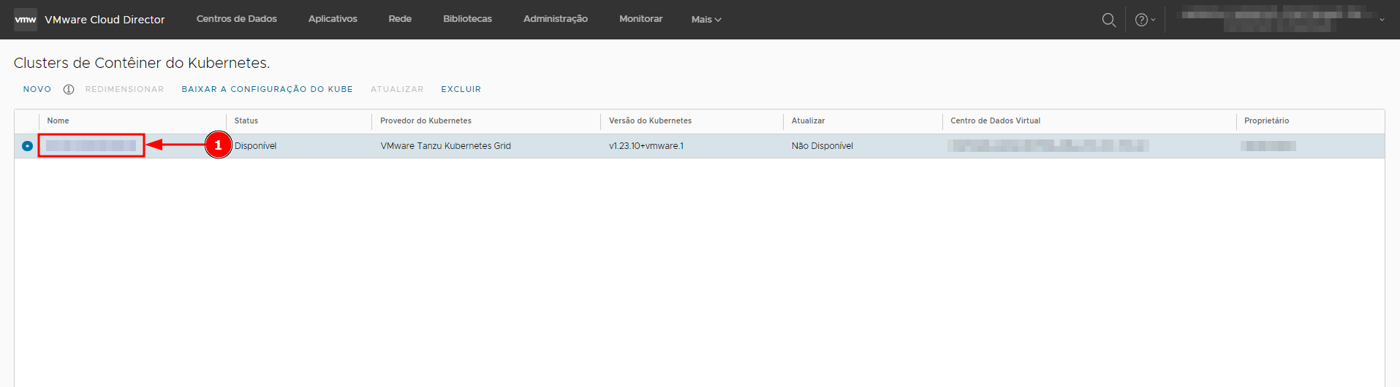Click the info icon beside NOVO
The width and height of the screenshot is (1400, 387).
[x=69, y=89]
